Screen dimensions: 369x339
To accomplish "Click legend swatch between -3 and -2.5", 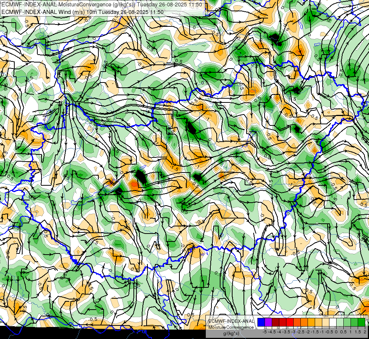I will (x=297, y=322).
